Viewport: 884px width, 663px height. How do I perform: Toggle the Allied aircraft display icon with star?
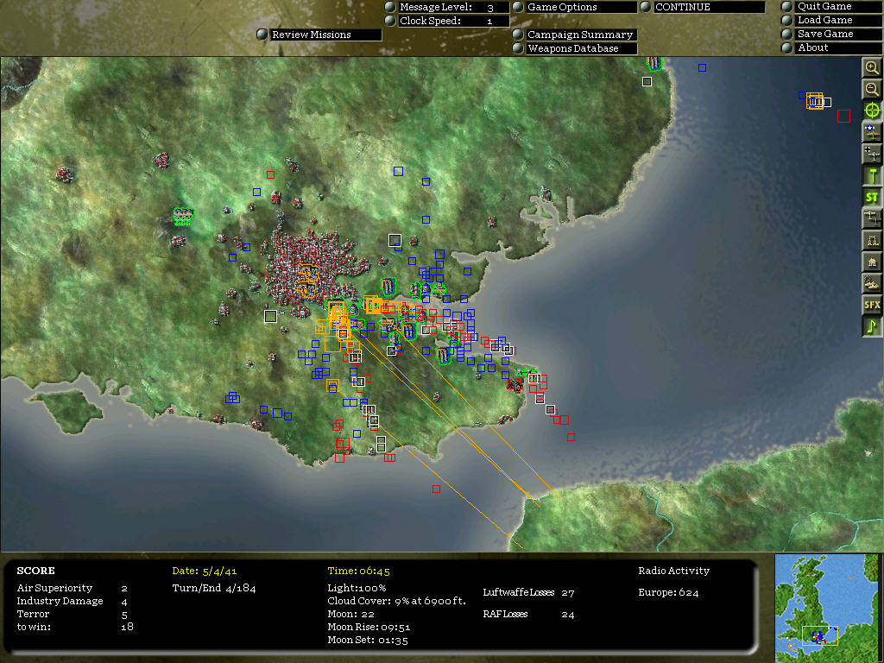coord(872,132)
